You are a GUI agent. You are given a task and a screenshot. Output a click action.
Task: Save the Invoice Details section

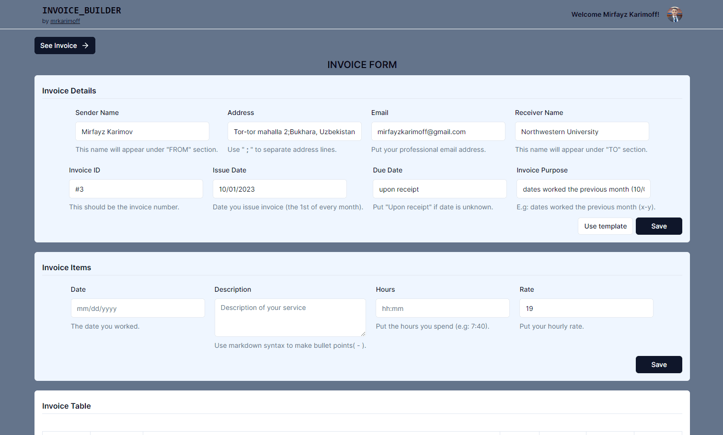tap(659, 226)
